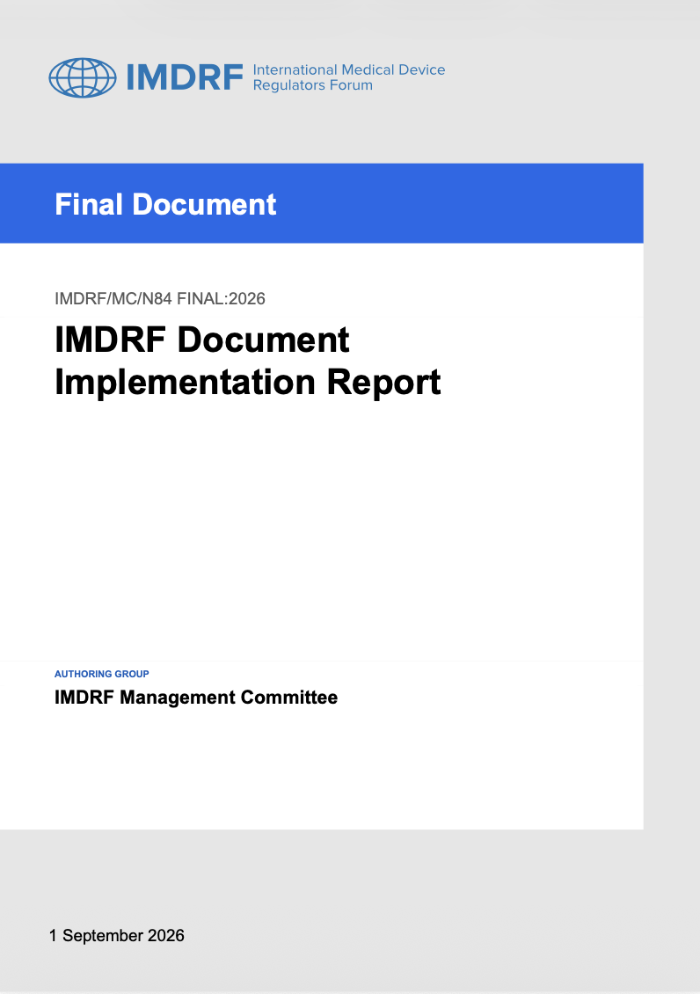Click 'IMDRF Management Committee' text
The image size is (700, 994).
196,698
